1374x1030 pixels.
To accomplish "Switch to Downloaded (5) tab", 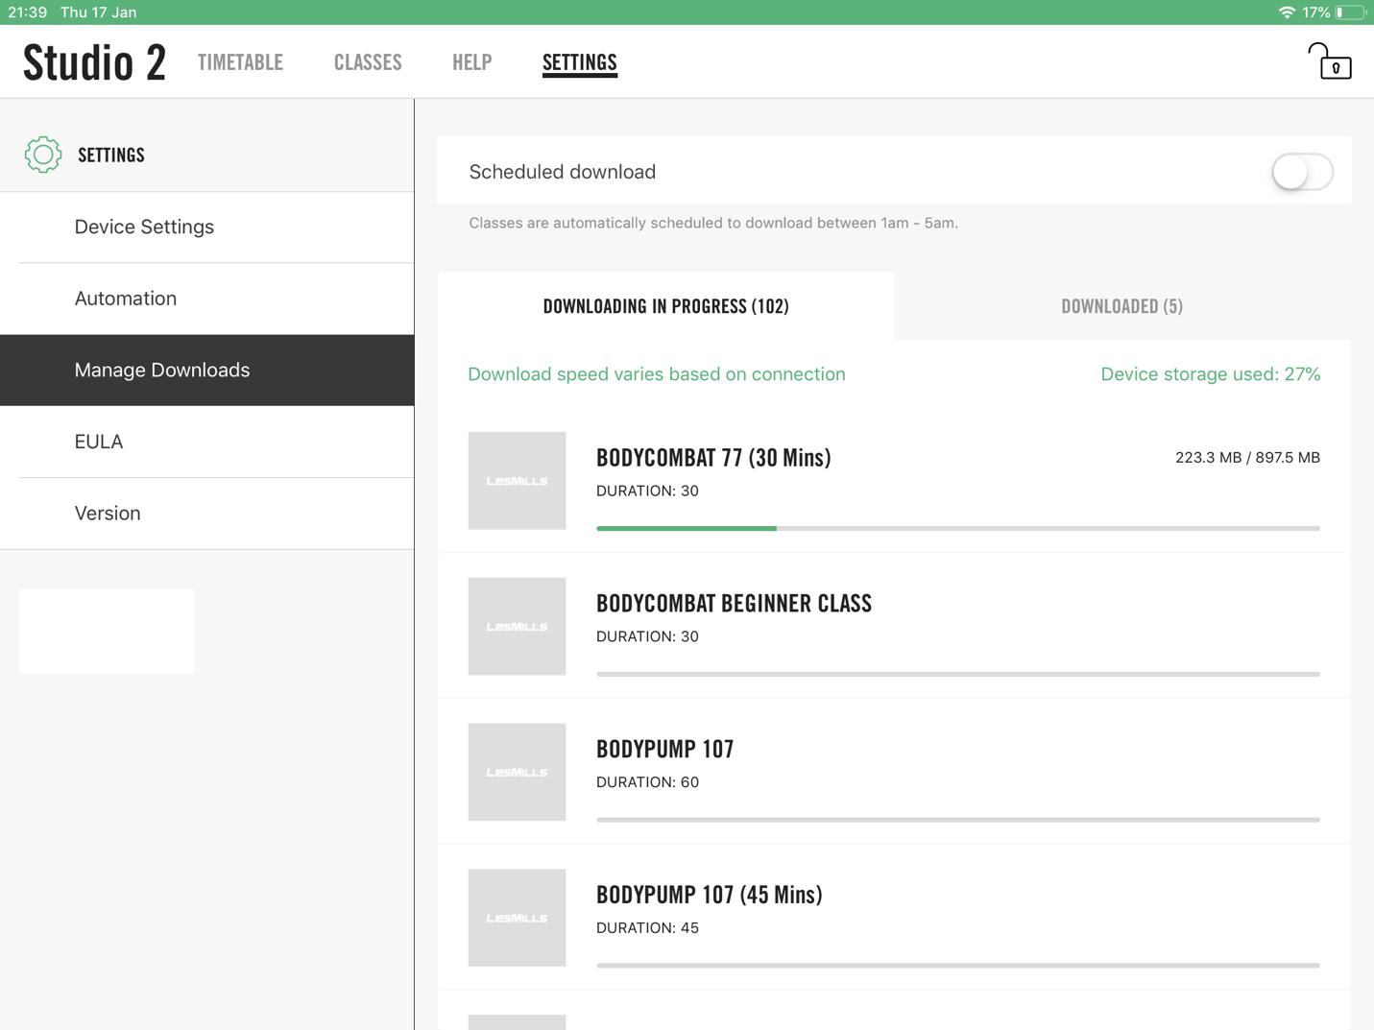I will pyautogui.click(x=1122, y=305).
